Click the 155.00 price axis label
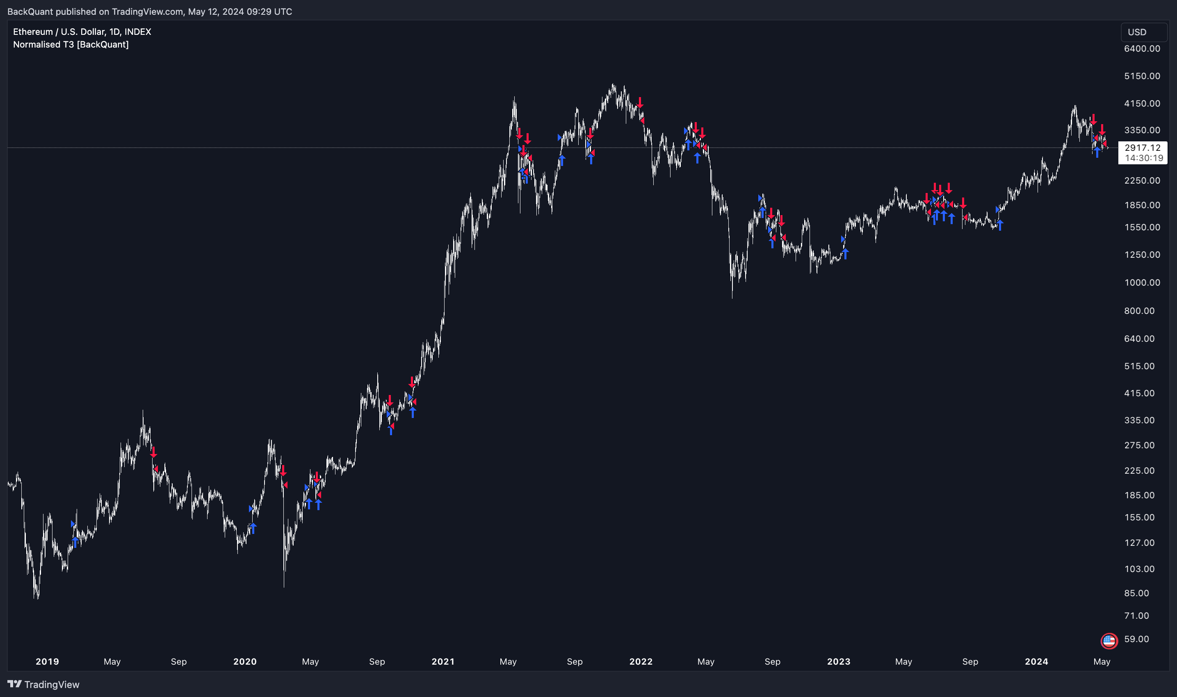 [1139, 517]
